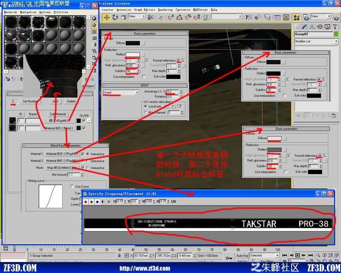341x273 pixels.
Task: Open the reference coordinate View dropdown
Action: (x=137, y=16)
